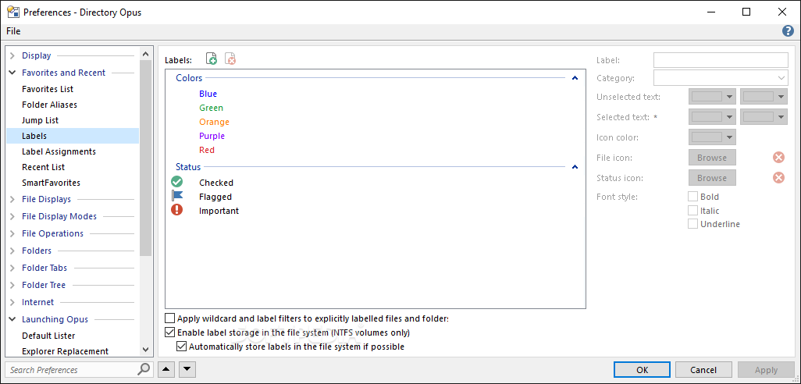Expand the Folder Tabs category
This screenshot has height=384, width=801.
coord(12,268)
